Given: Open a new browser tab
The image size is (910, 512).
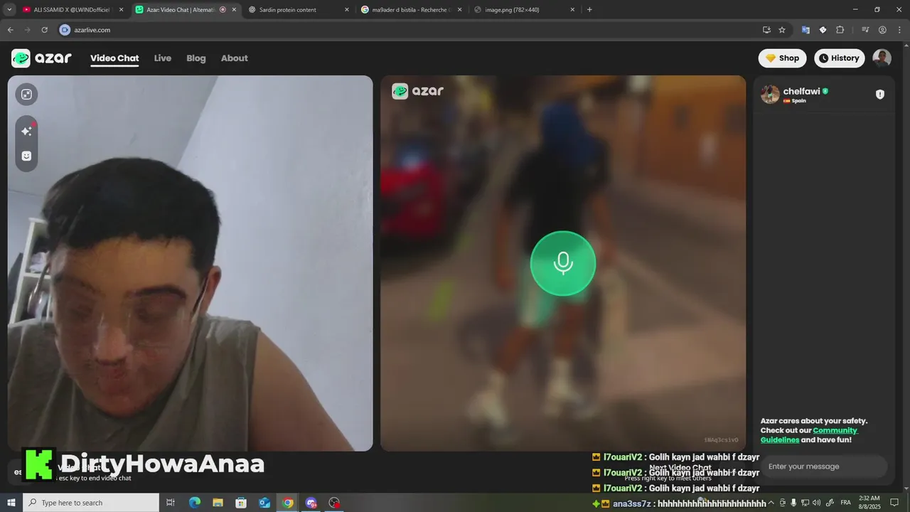Looking at the screenshot, I should [589, 10].
